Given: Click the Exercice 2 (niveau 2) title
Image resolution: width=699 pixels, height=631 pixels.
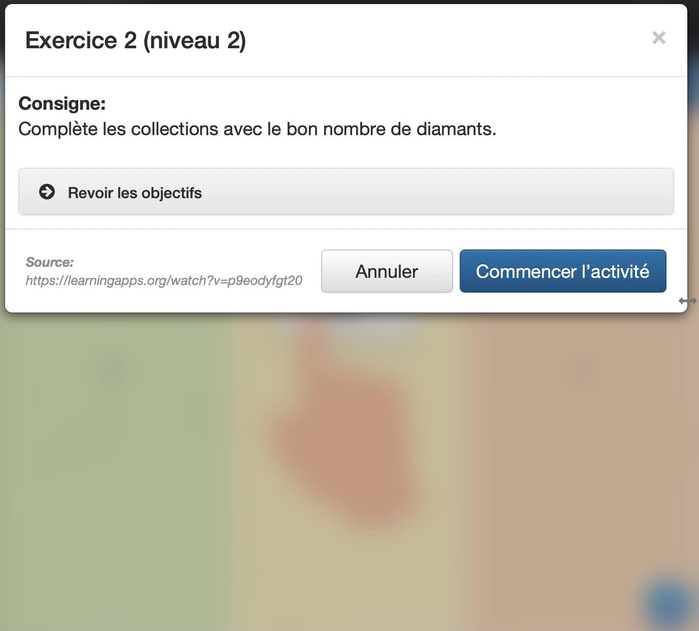Looking at the screenshot, I should point(136,40).
